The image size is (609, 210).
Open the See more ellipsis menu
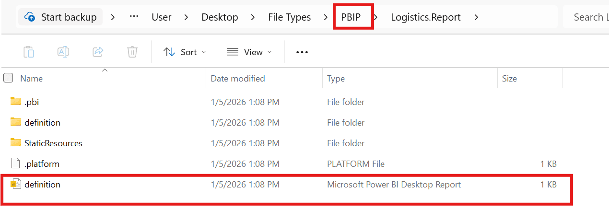click(x=302, y=52)
